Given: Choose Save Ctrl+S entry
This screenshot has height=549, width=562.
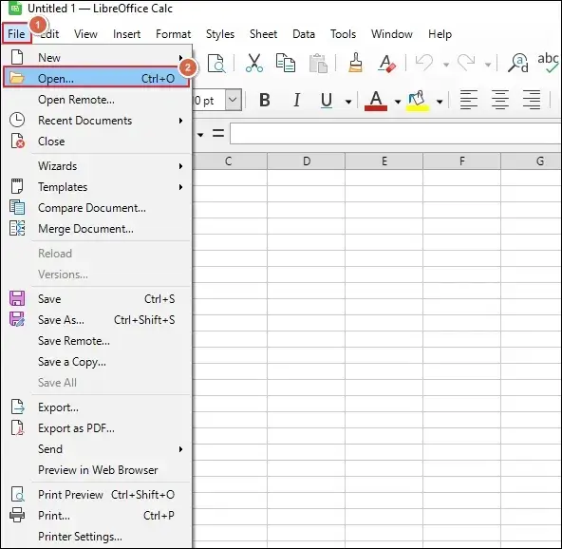Looking at the screenshot, I should click(x=97, y=298).
